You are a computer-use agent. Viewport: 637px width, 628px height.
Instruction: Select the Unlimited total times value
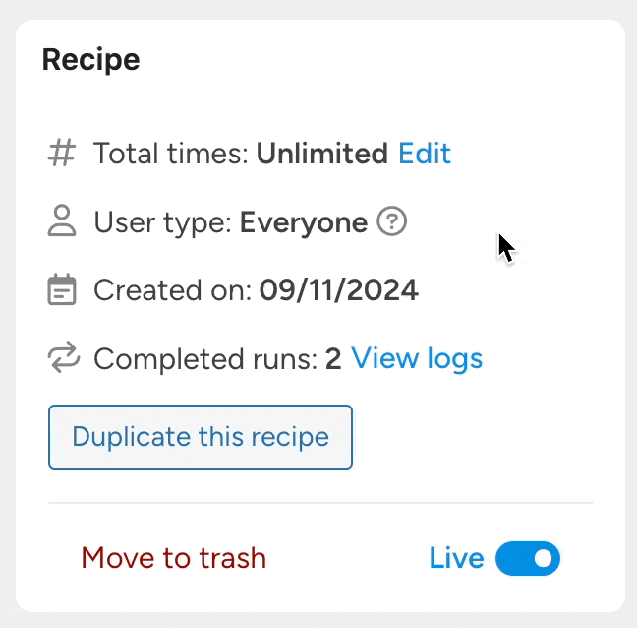point(321,154)
